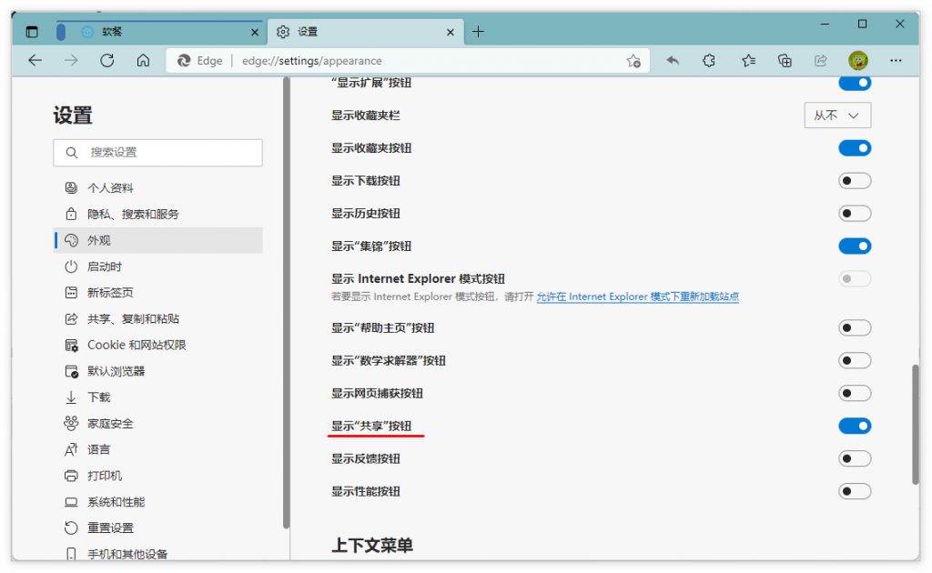Add this page to favorites via address bar star
Viewport: 932px width, 573px height.
click(635, 60)
